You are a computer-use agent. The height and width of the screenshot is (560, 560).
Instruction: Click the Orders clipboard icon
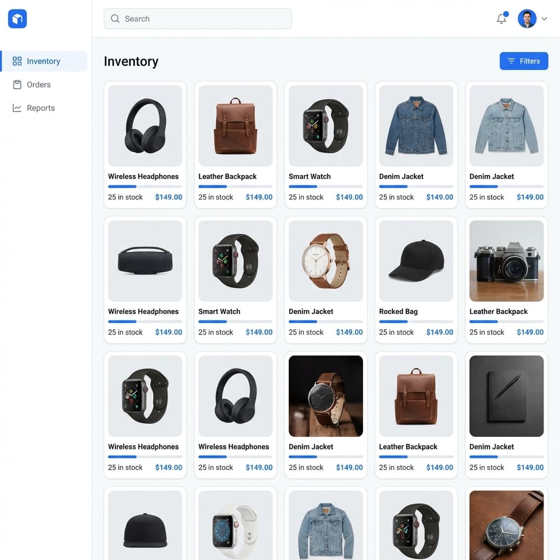pos(17,85)
